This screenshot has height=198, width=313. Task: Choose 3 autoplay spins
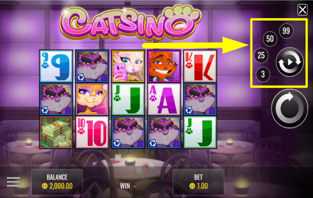263,74
